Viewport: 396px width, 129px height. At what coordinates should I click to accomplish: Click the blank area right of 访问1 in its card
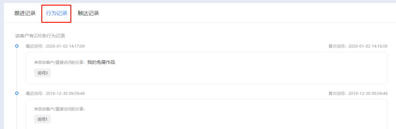coord(217,119)
